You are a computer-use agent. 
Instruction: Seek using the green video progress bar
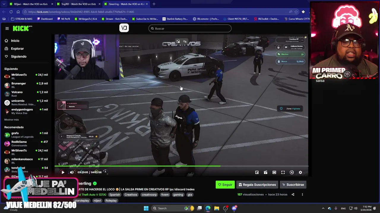(181, 166)
